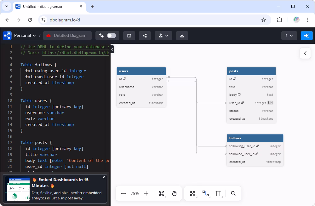Click the auto-arrange layout icon
Viewport: 315px width, 206px height.
(x=192, y=193)
